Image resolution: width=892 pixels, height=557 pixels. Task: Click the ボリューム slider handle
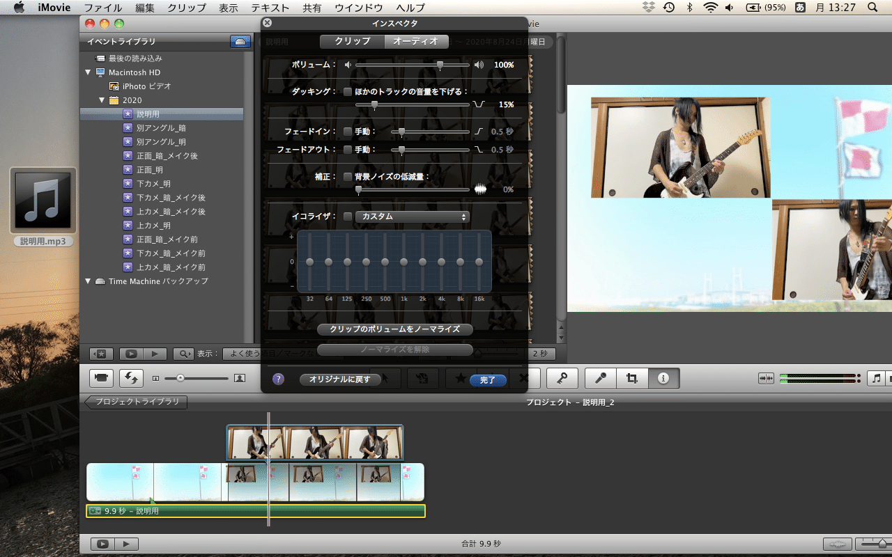[x=440, y=65]
